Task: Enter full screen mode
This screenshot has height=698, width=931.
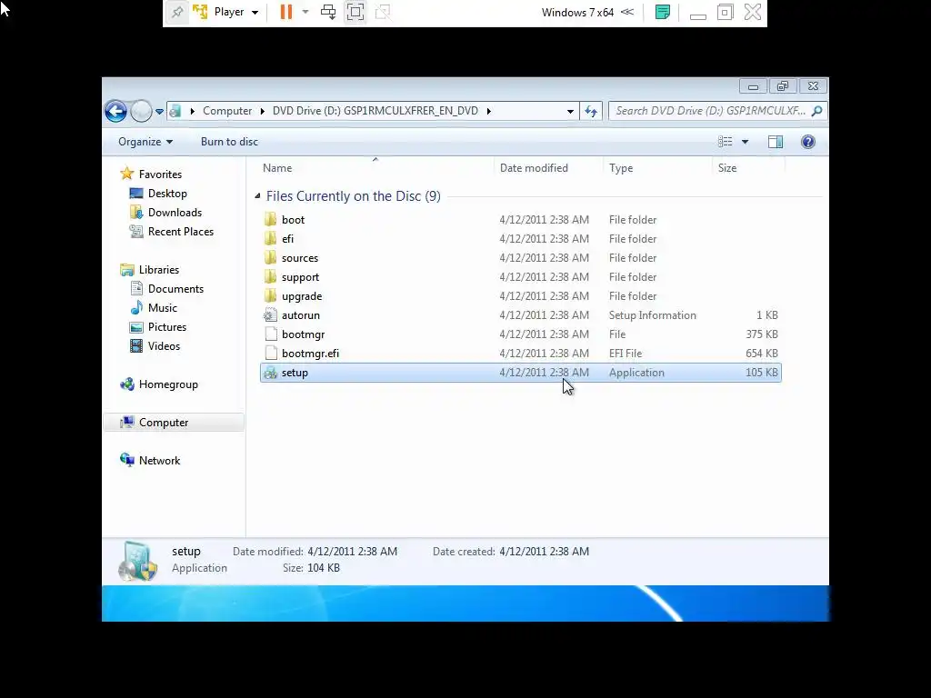Action: click(x=355, y=12)
